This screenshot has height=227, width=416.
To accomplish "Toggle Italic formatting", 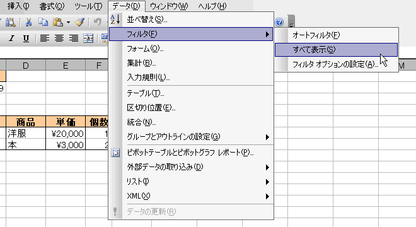I will point(11,38).
